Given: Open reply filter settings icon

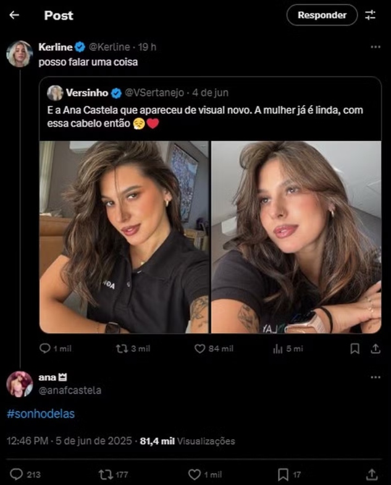Looking at the screenshot, I should point(371,15).
